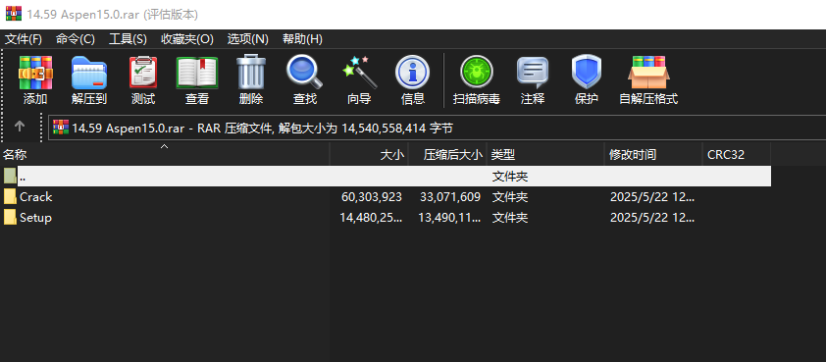The height and width of the screenshot is (362, 826).
Task: Click the 添加 (Add) toolbar icon
Action: point(35,73)
